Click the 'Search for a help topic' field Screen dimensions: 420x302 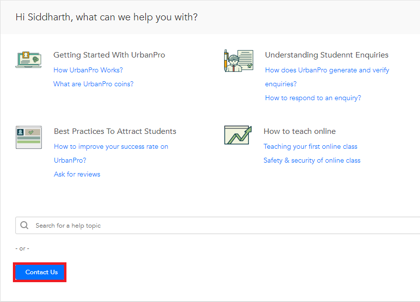pyautogui.click(x=223, y=226)
